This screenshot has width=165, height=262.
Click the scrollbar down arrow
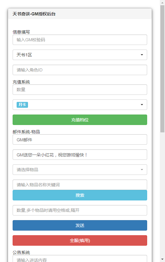[x=162, y=259]
